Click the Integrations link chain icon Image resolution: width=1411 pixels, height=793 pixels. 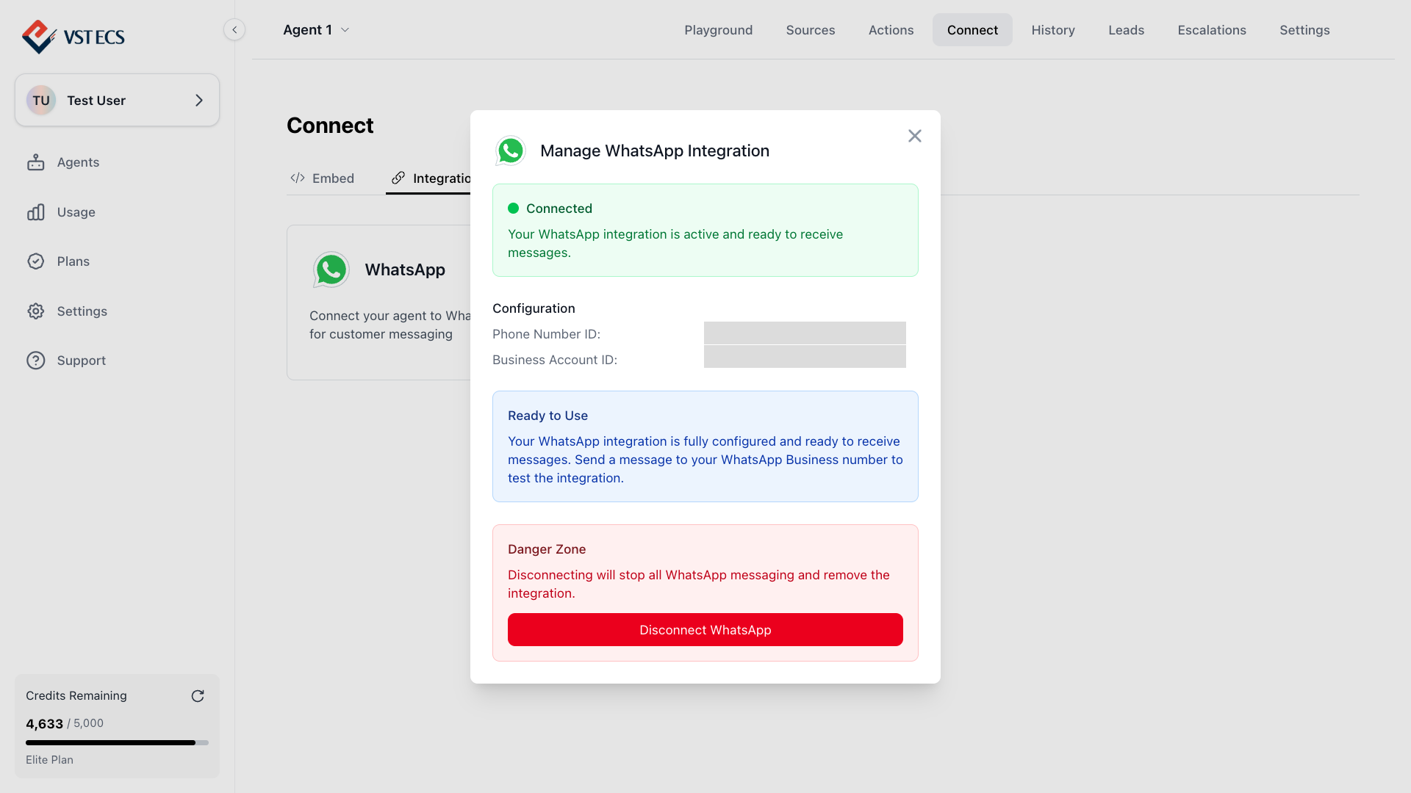[x=398, y=178]
